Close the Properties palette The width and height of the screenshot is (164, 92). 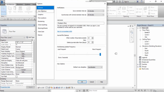[34, 25]
